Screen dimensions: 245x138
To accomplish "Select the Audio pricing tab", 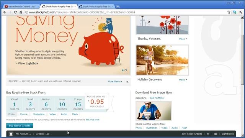I will tap(64, 114).
